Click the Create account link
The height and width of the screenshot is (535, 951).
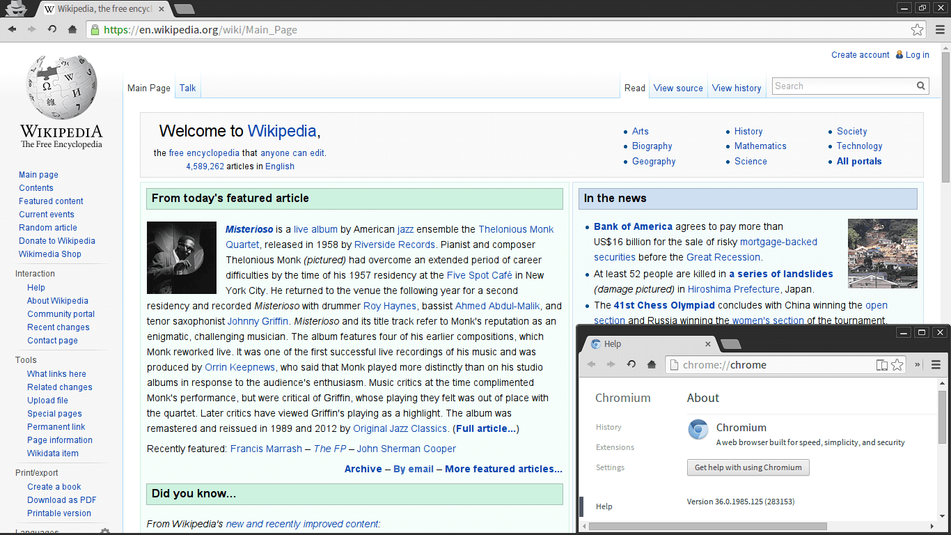pyautogui.click(x=860, y=55)
